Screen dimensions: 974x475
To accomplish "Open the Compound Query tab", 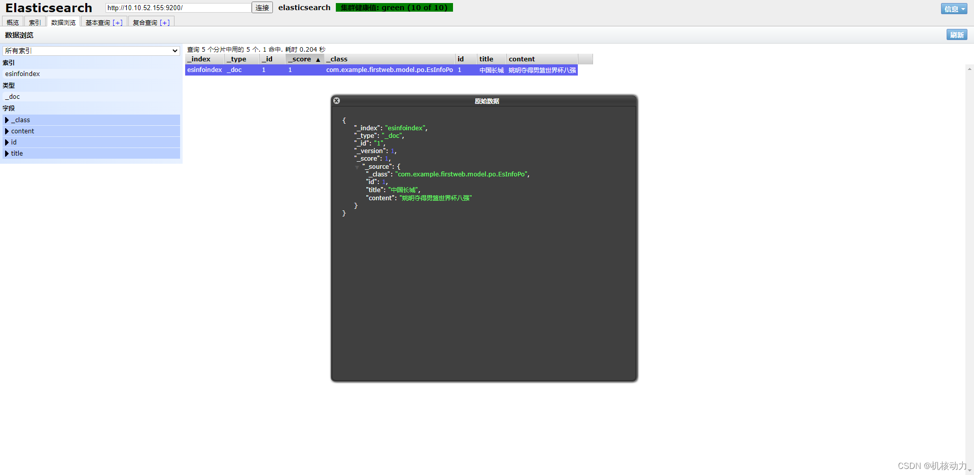I will point(145,22).
